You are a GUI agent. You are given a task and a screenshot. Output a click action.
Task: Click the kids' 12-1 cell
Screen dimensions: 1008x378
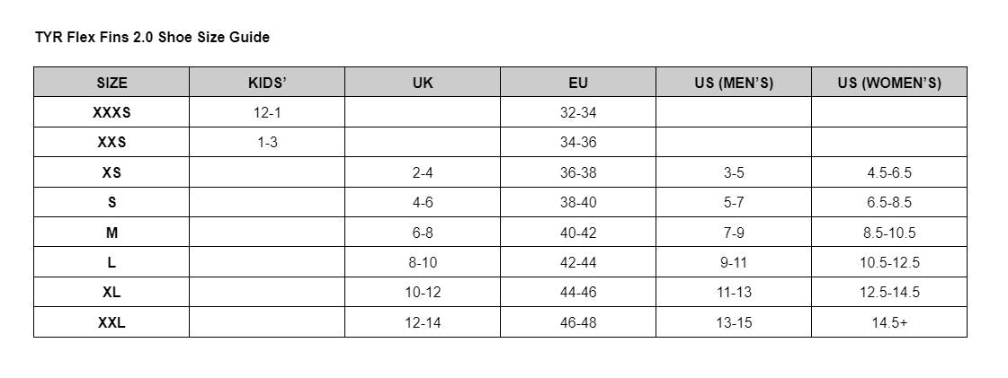point(267,112)
